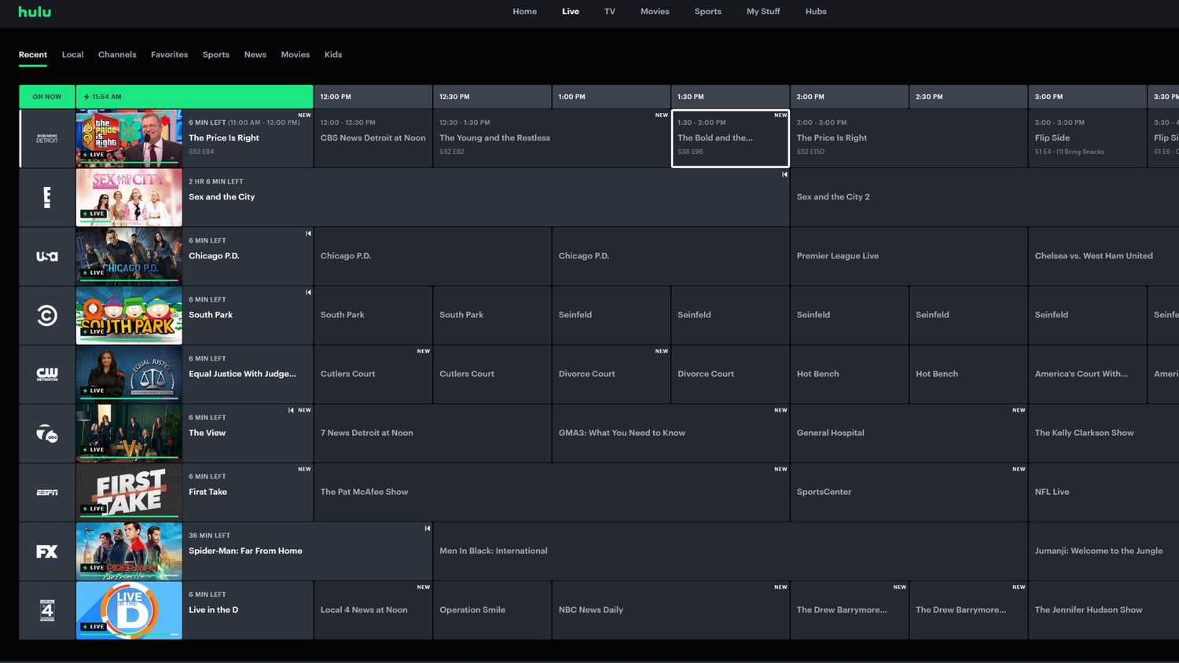Select the E! channel logo

46,197
